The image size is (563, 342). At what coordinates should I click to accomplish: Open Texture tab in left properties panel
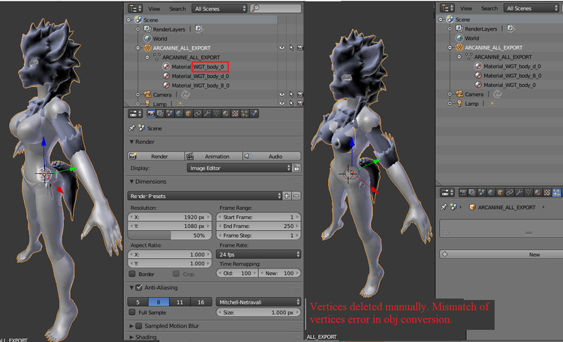click(x=235, y=113)
